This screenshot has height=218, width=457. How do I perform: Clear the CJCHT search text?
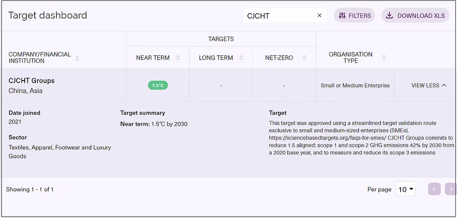pyautogui.click(x=319, y=16)
